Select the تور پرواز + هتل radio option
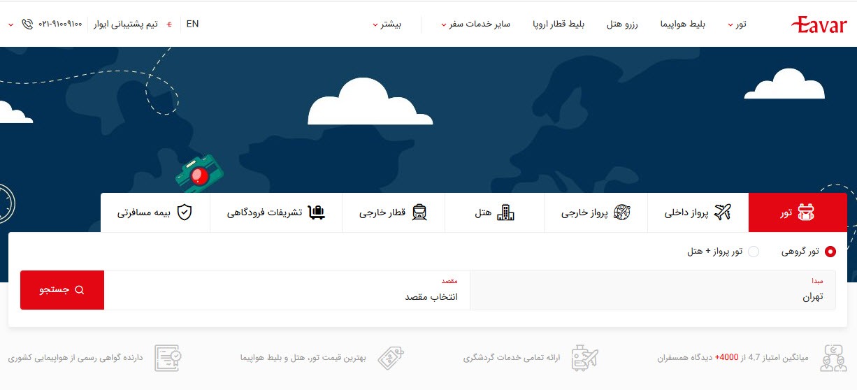 [754, 252]
